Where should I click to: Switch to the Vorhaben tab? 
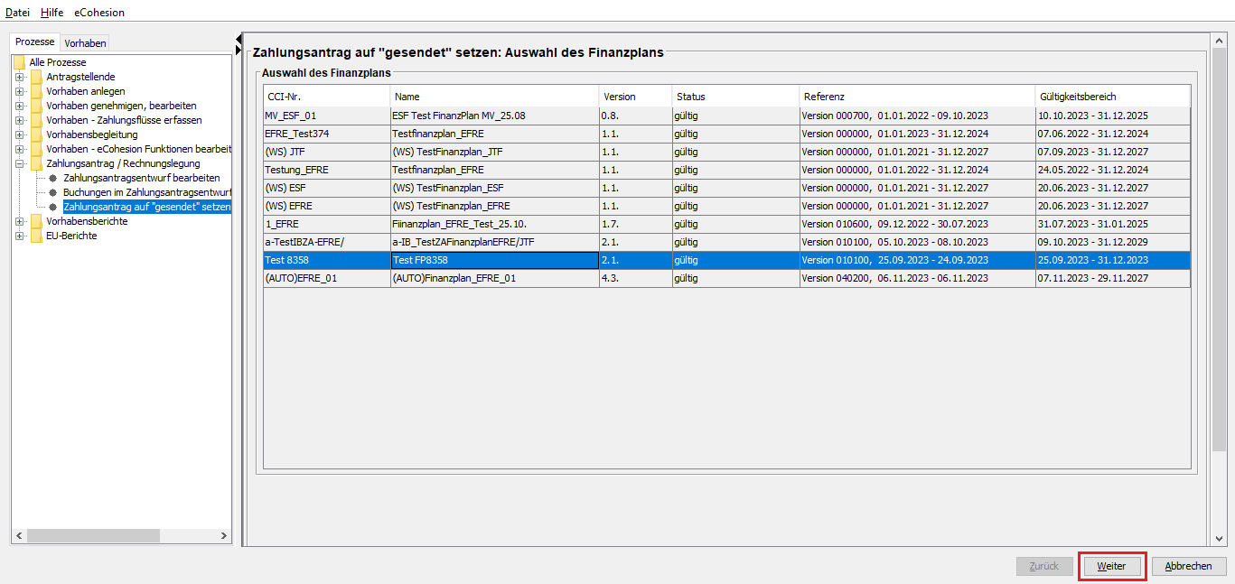(x=85, y=43)
